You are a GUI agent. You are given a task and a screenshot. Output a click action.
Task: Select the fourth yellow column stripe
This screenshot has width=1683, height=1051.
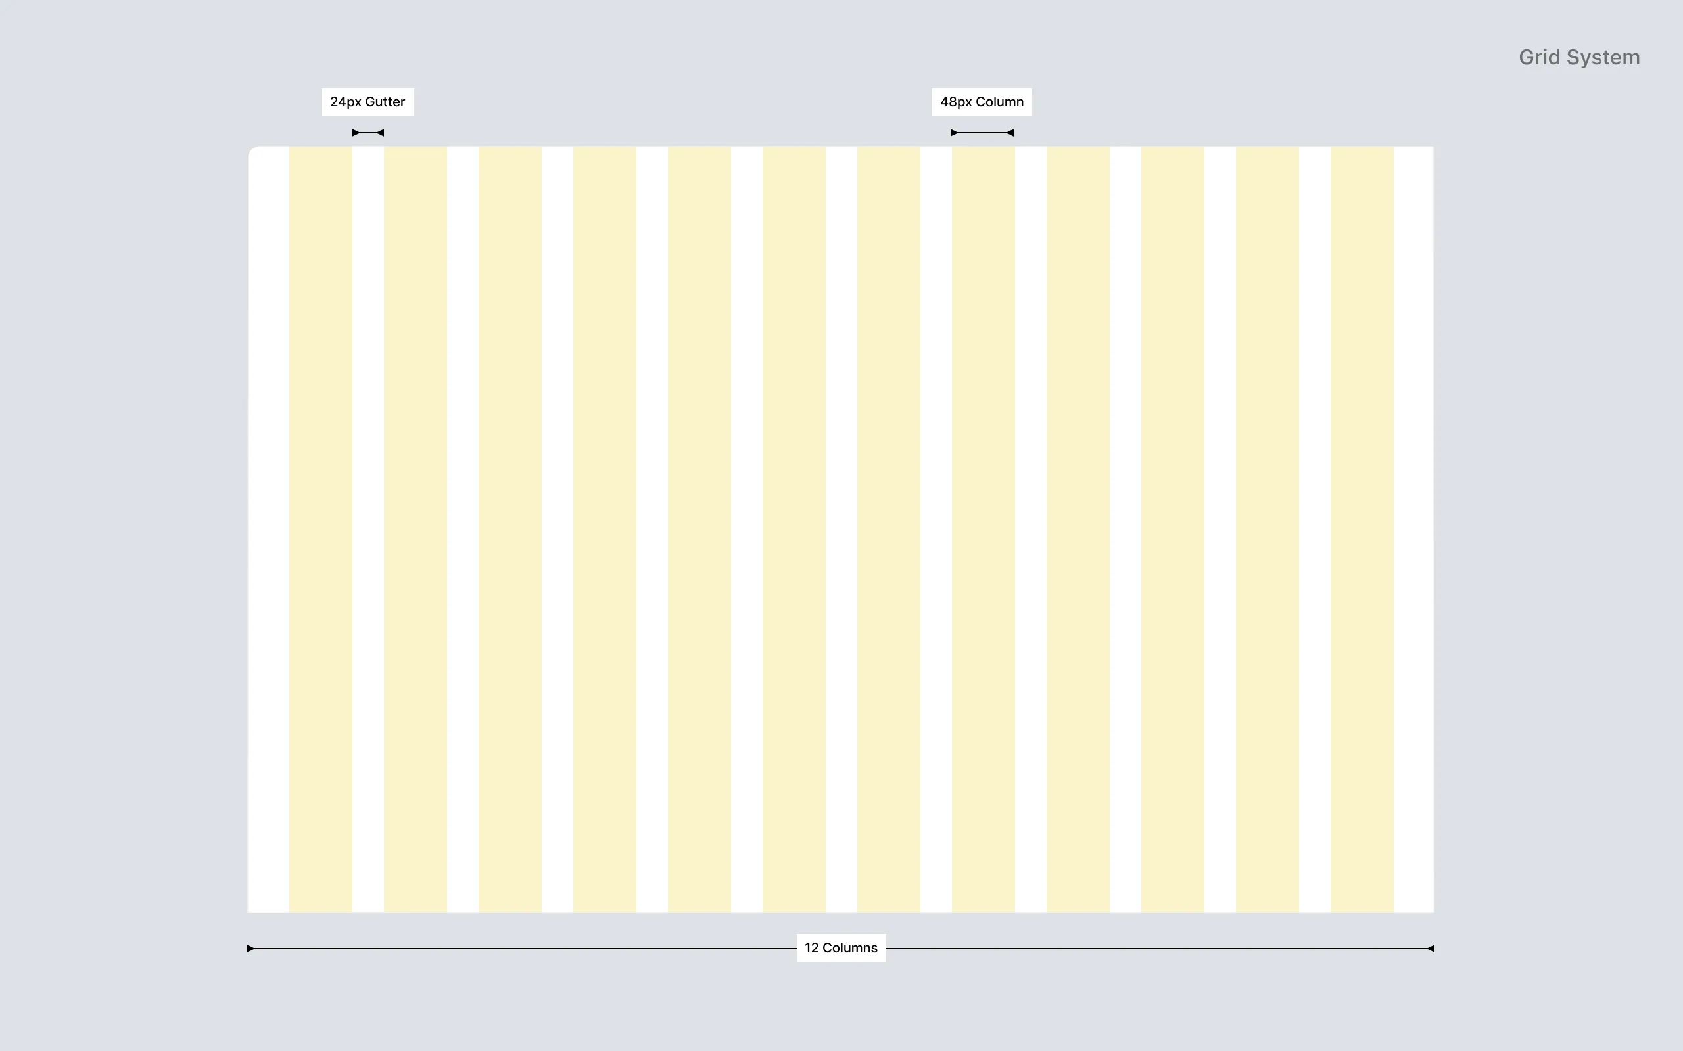(x=605, y=528)
